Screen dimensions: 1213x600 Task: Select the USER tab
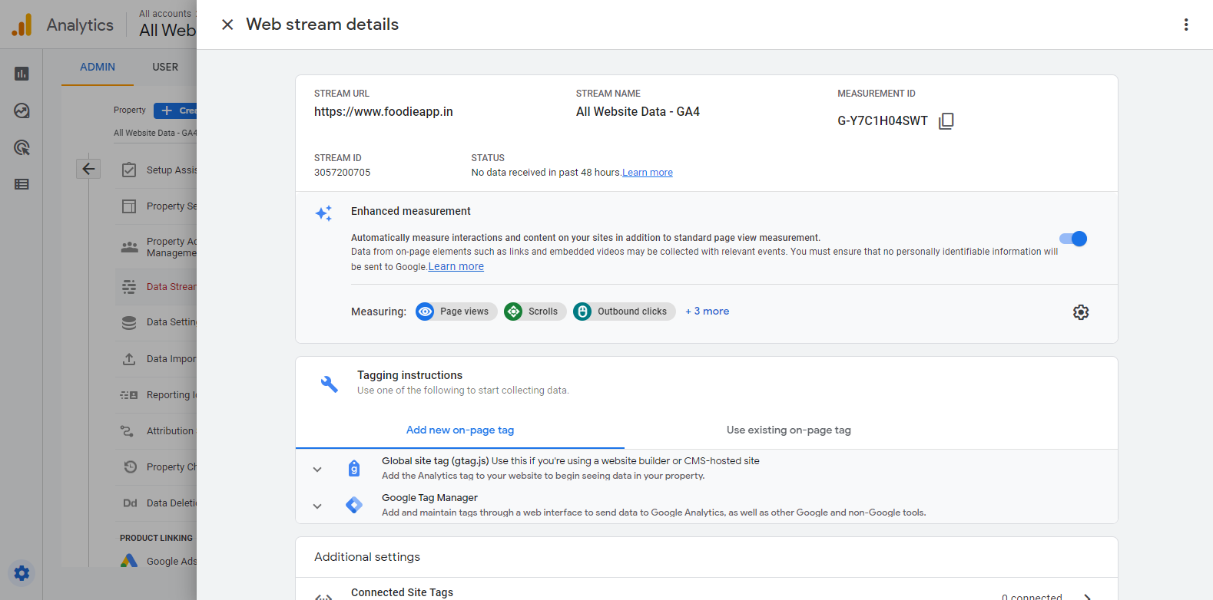165,68
